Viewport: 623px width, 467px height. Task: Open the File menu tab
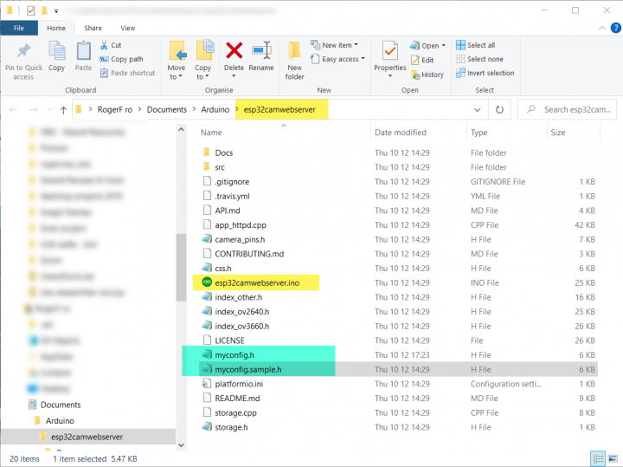[19, 28]
